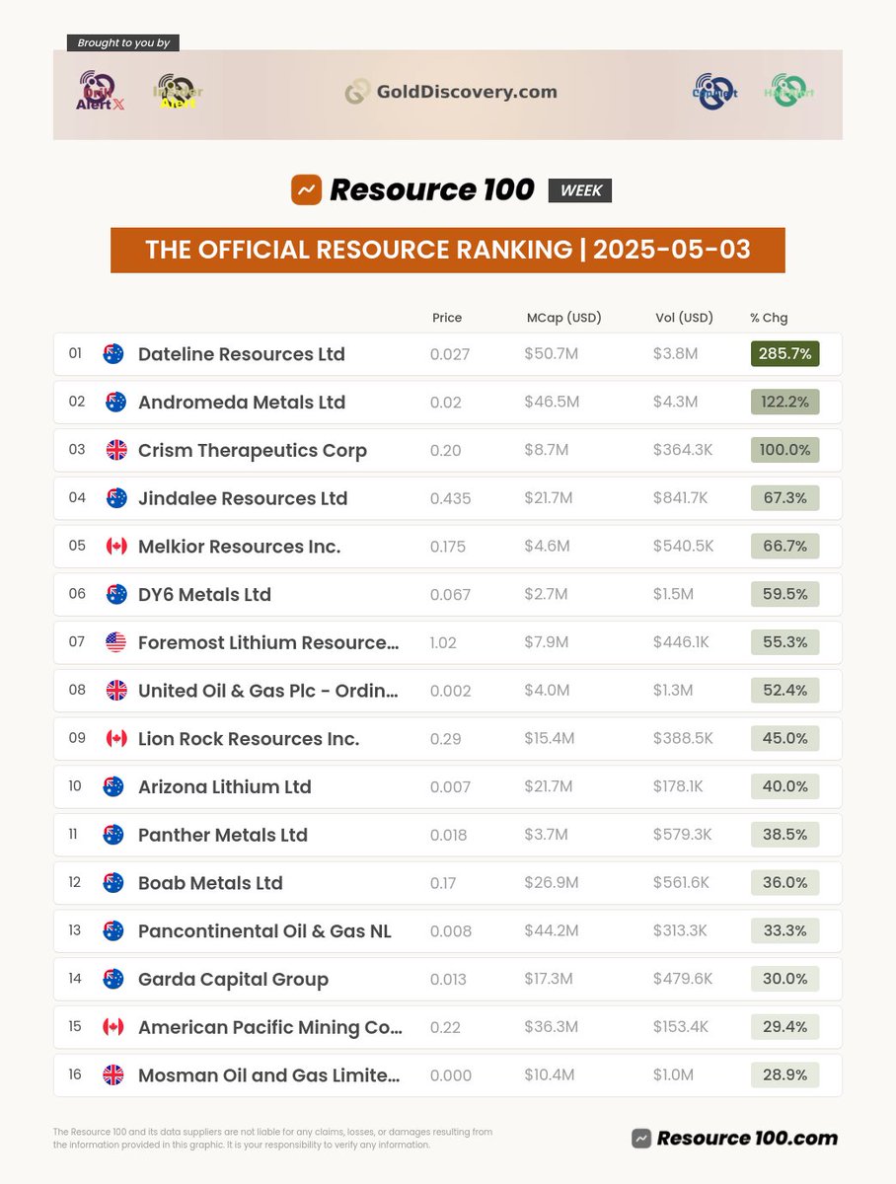Click the orange Resource 100 chart icon
Image resolution: width=896 pixels, height=1184 pixels.
click(x=307, y=189)
